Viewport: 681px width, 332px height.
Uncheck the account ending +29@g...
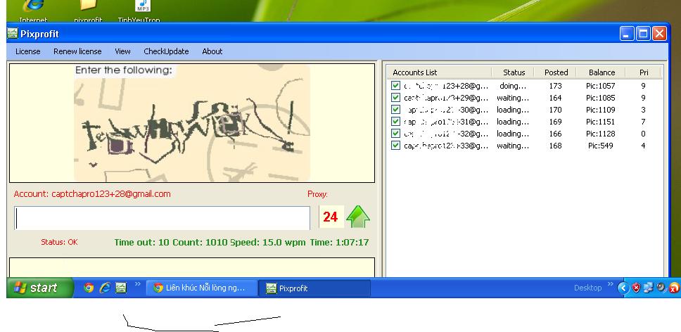pos(395,98)
